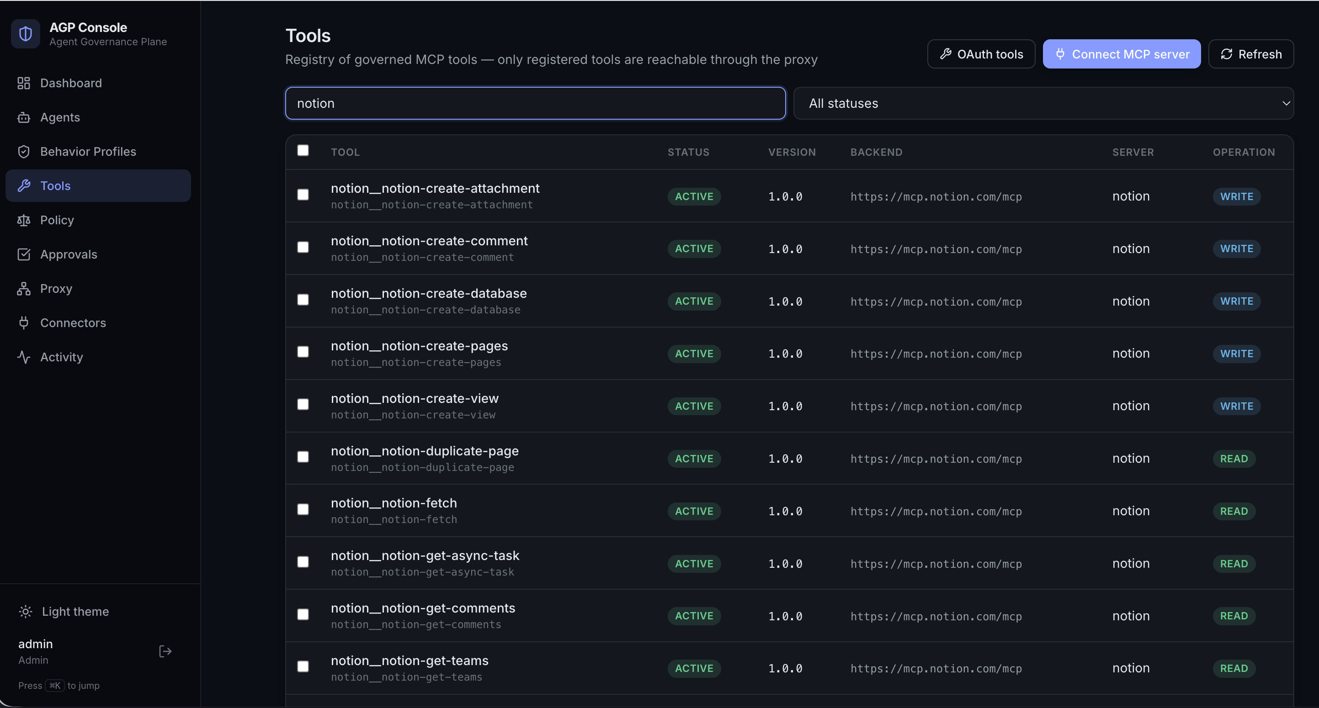Click the AGP Console shield logo

pyautogui.click(x=26, y=34)
